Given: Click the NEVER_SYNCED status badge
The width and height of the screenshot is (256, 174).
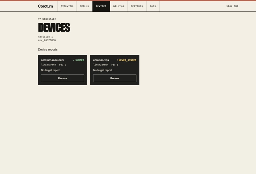Looking at the screenshot, I should 126,60.
